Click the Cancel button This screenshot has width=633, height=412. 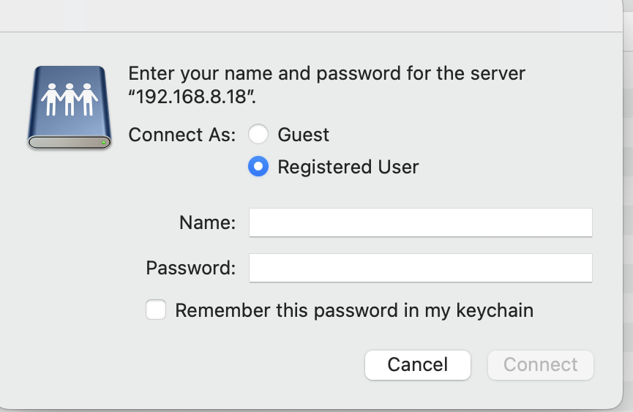pos(417,364)
